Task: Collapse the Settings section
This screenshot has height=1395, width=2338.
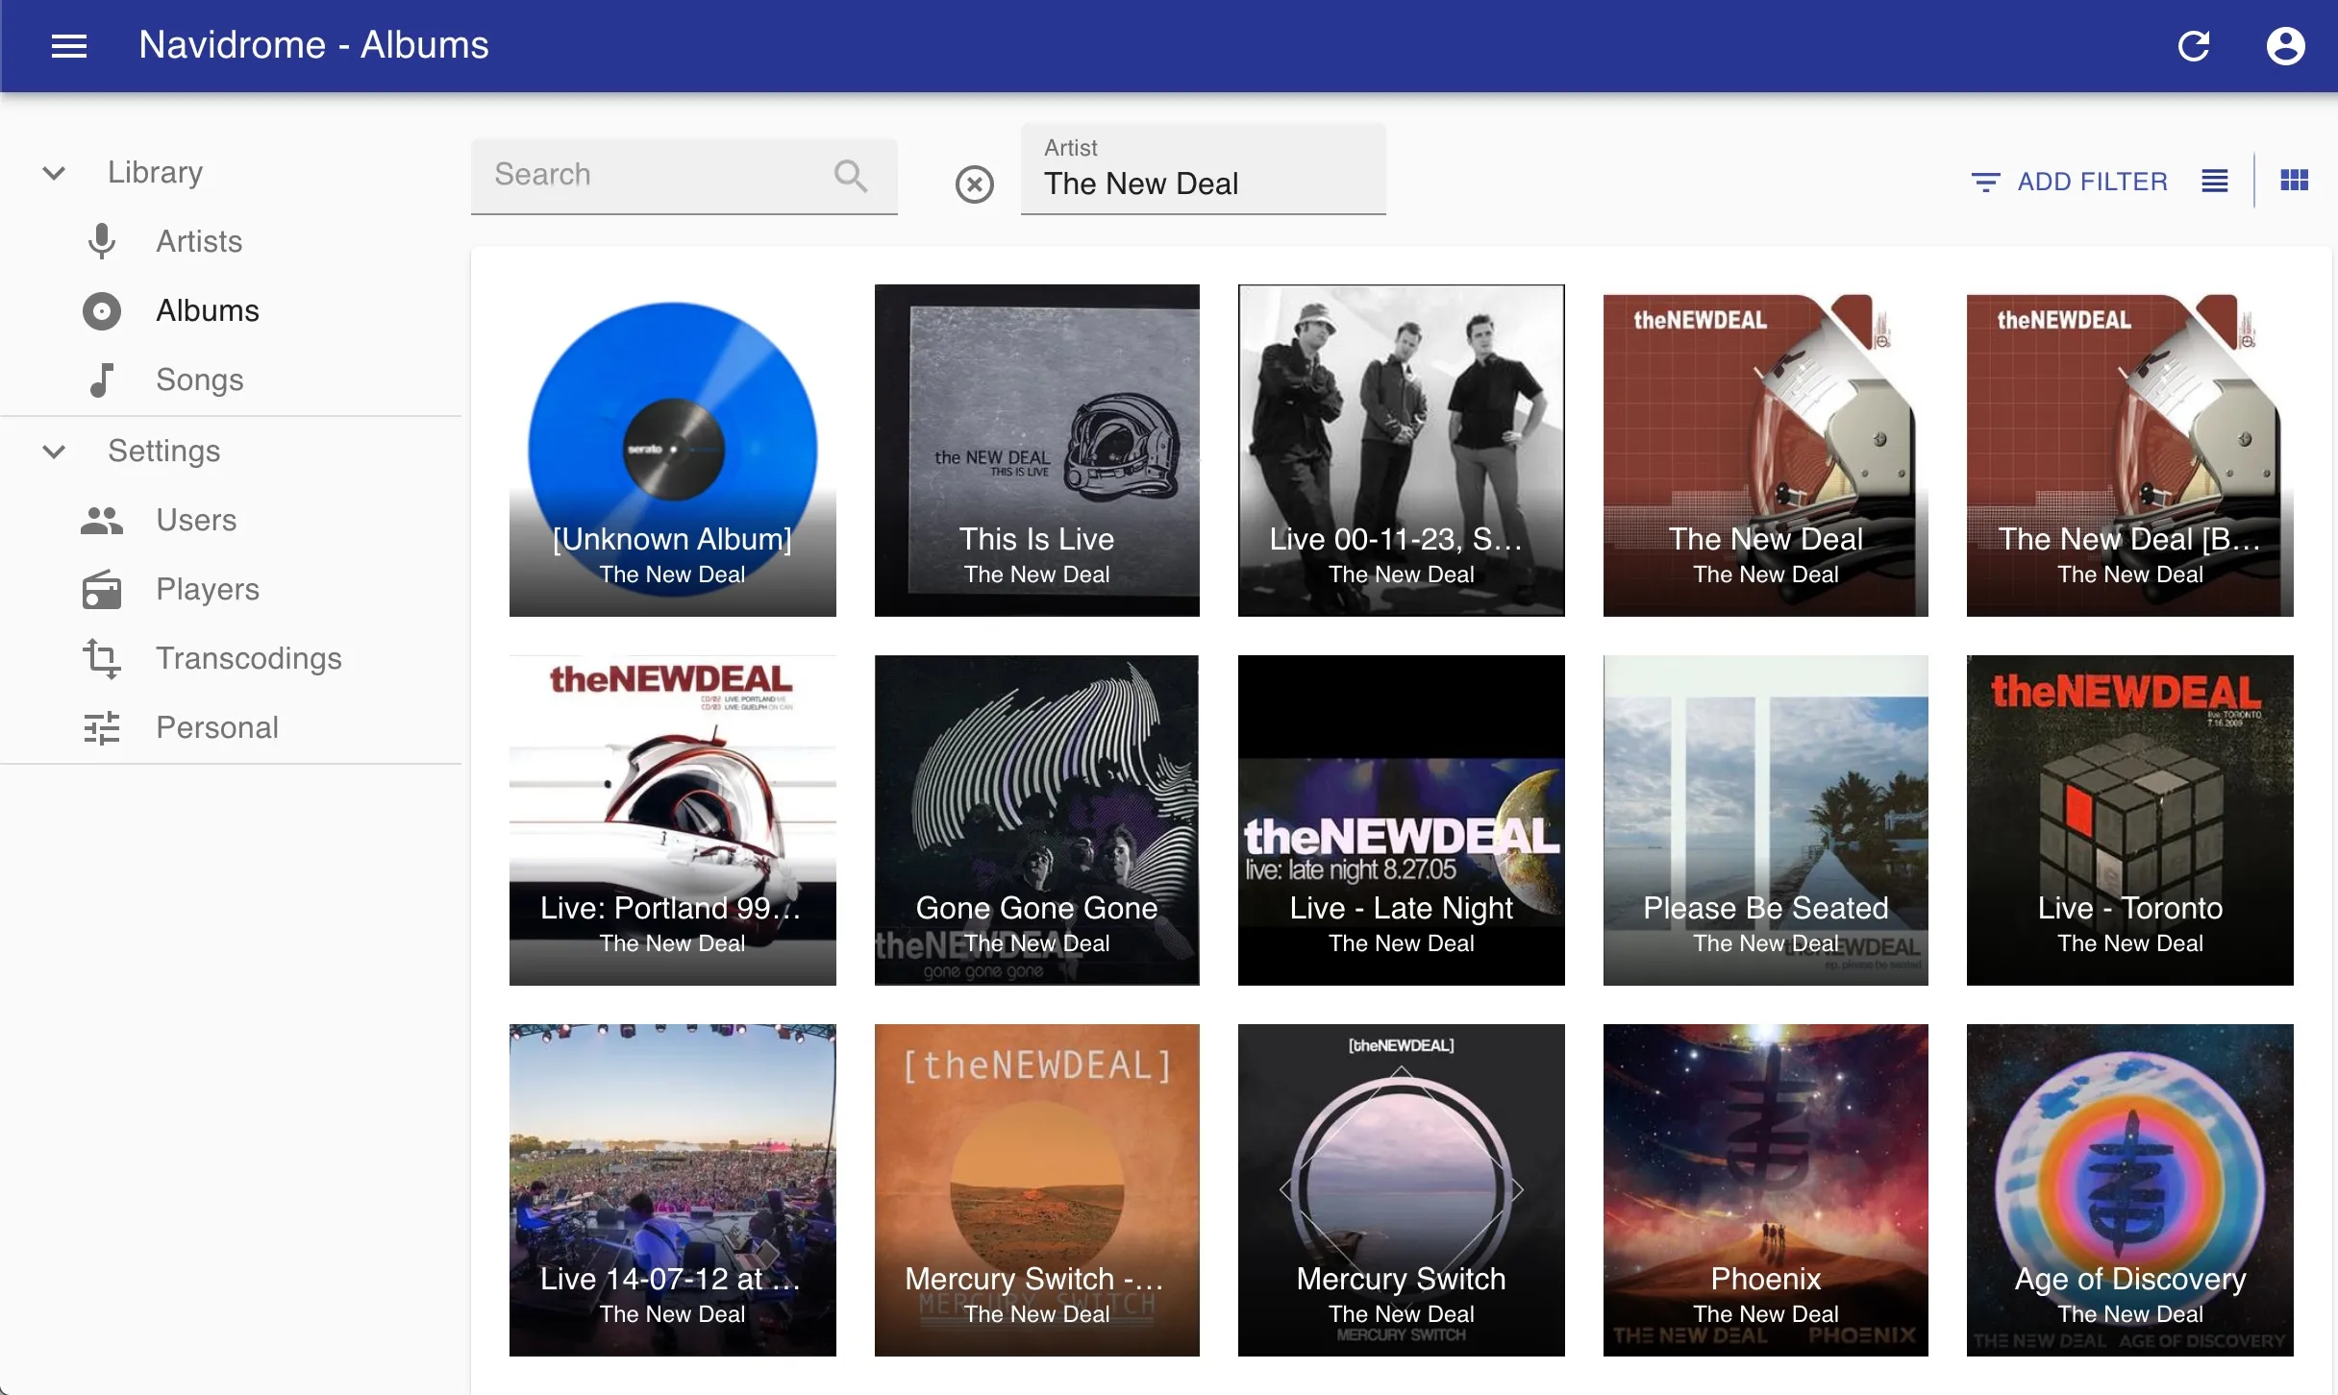Action: 54,452
